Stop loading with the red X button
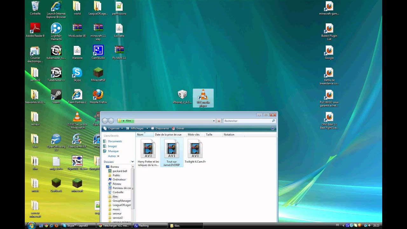The width and height of the screenshot is (407, 229). [219, 121]
